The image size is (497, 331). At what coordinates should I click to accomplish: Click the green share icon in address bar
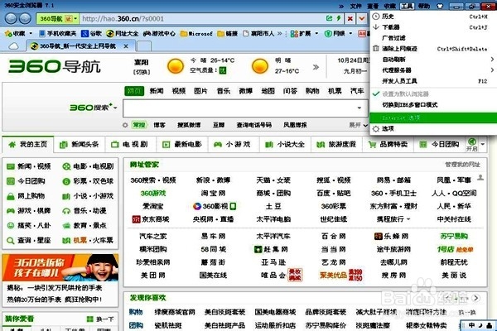point(330,18)
